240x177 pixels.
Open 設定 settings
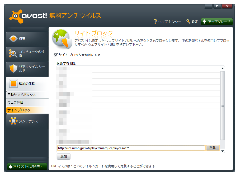pos(195,22)
